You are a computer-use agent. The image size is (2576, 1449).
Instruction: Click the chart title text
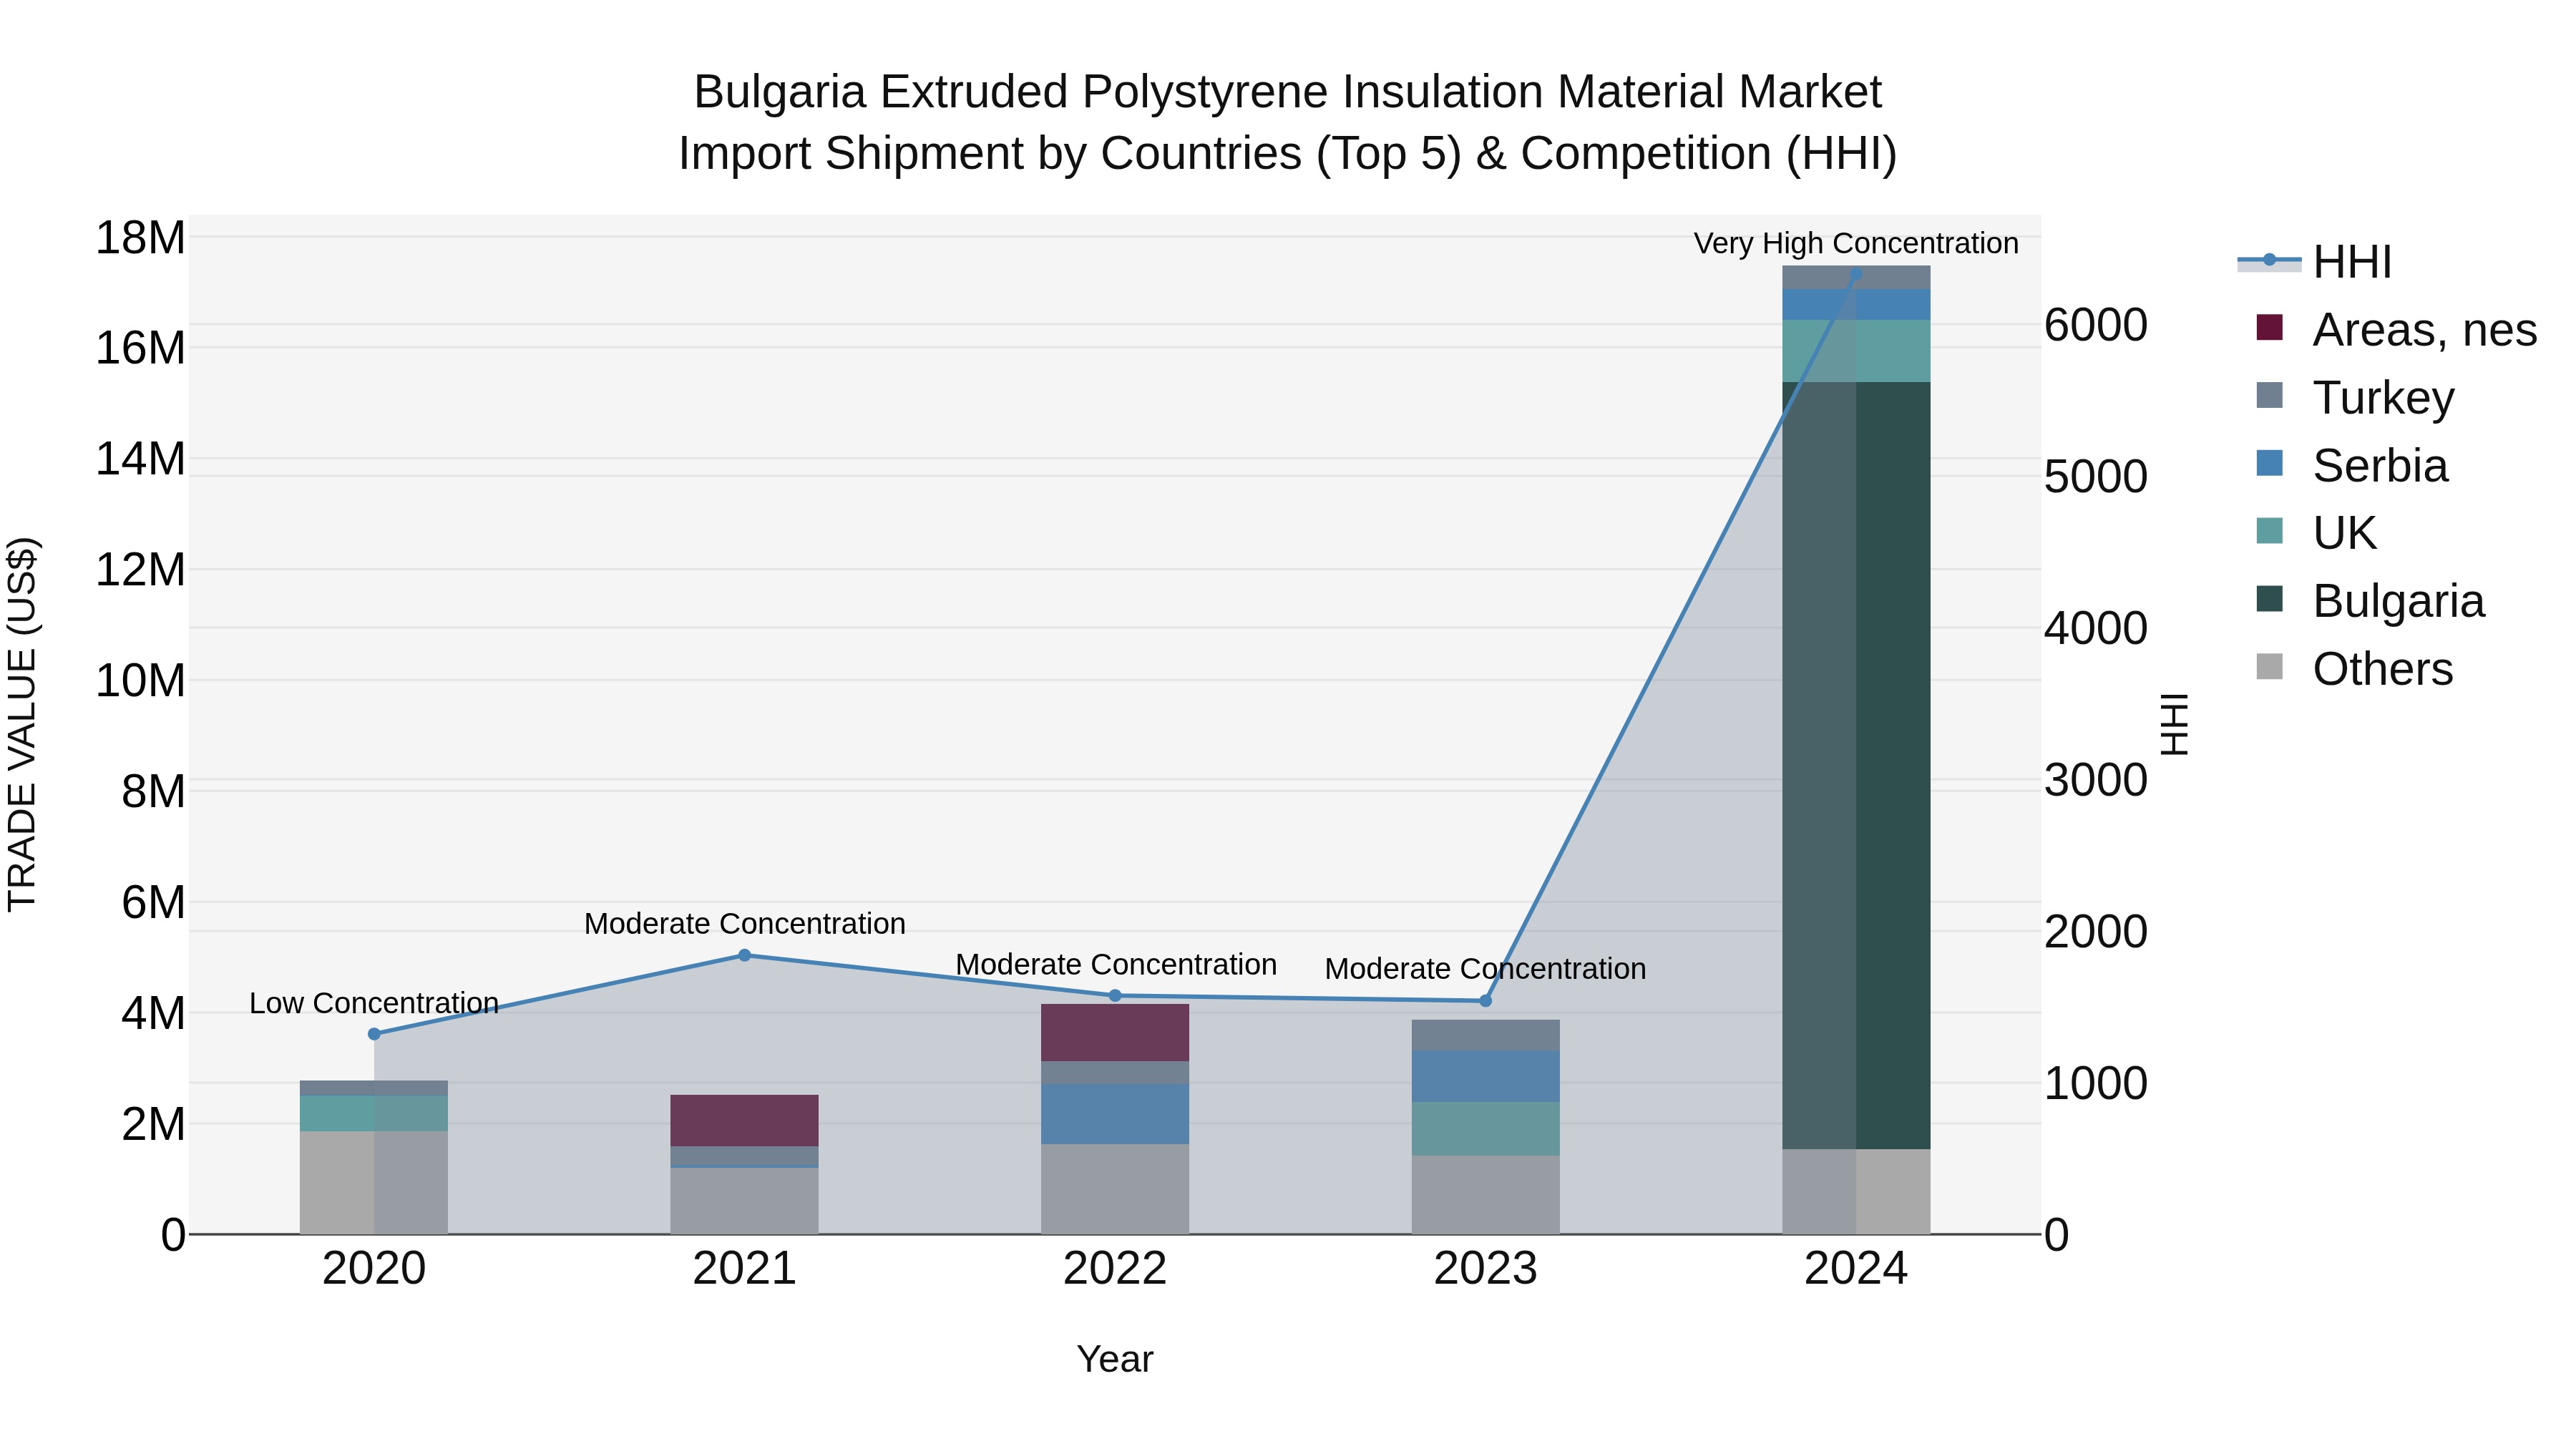pos(1288,122)
